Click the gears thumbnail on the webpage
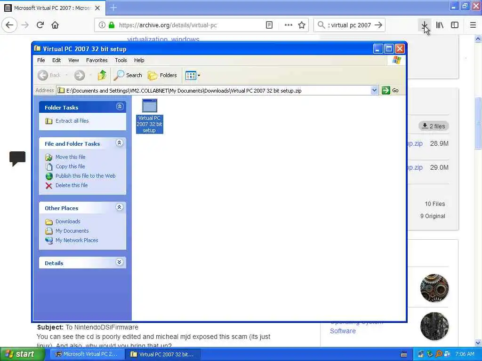Image resolution: width=482 pixels, height=361 pixels. [434, 288]
